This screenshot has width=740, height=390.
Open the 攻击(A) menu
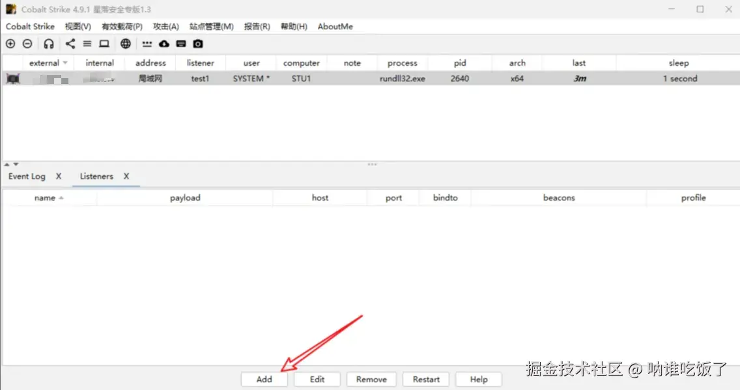coord(166,27)
